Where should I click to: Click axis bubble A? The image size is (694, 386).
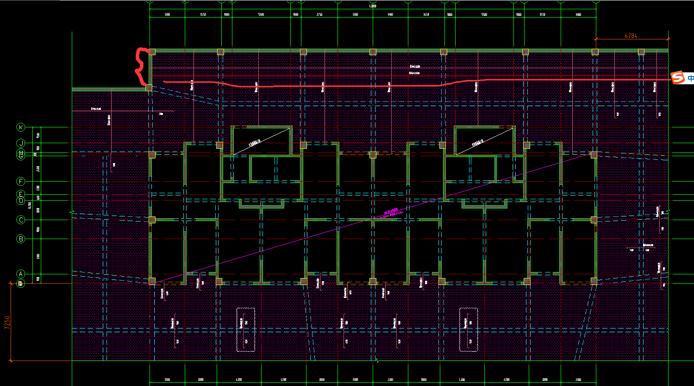click(x=21, y=274)
